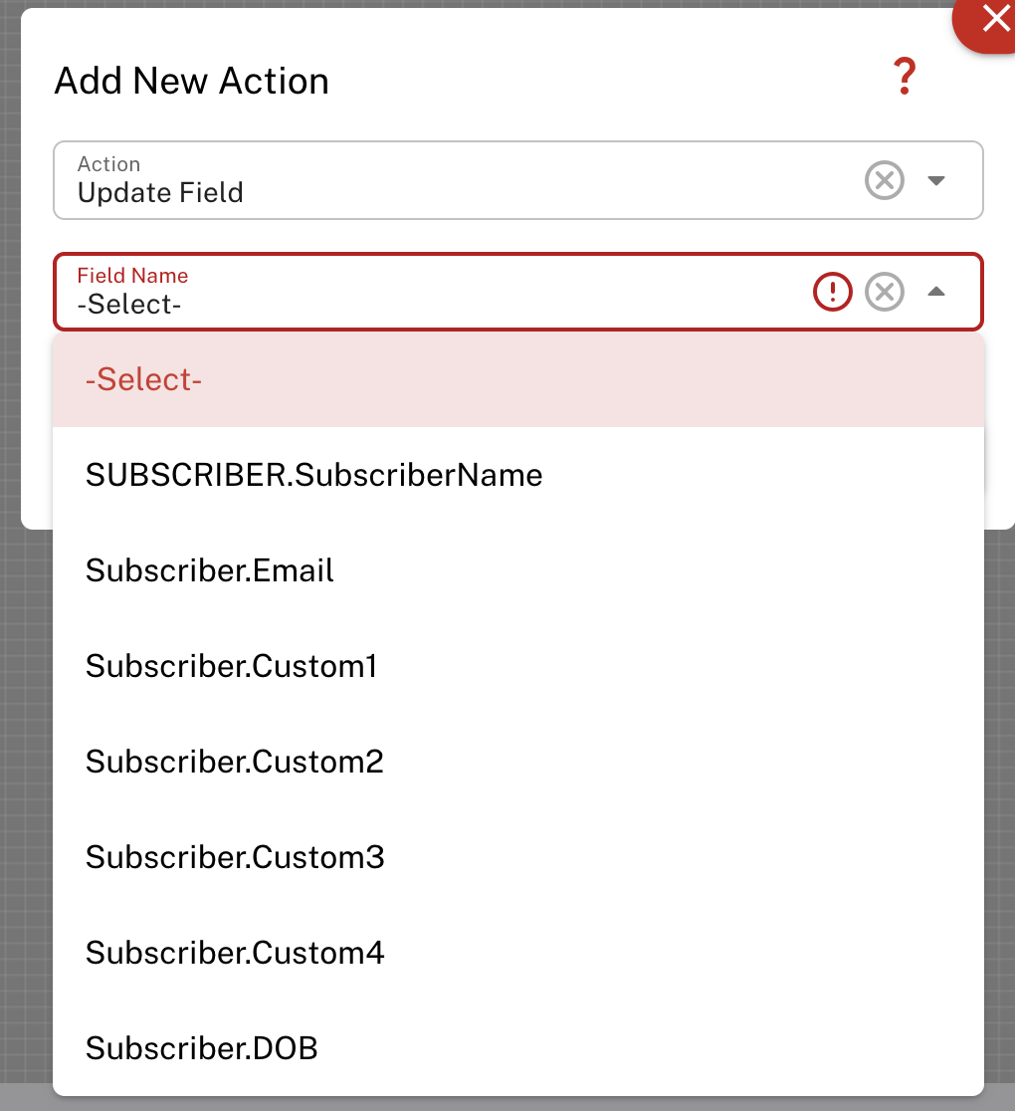The image size is (1015, 1111).
Task: Close the dialog with the red X
Action: pos(994,19)
